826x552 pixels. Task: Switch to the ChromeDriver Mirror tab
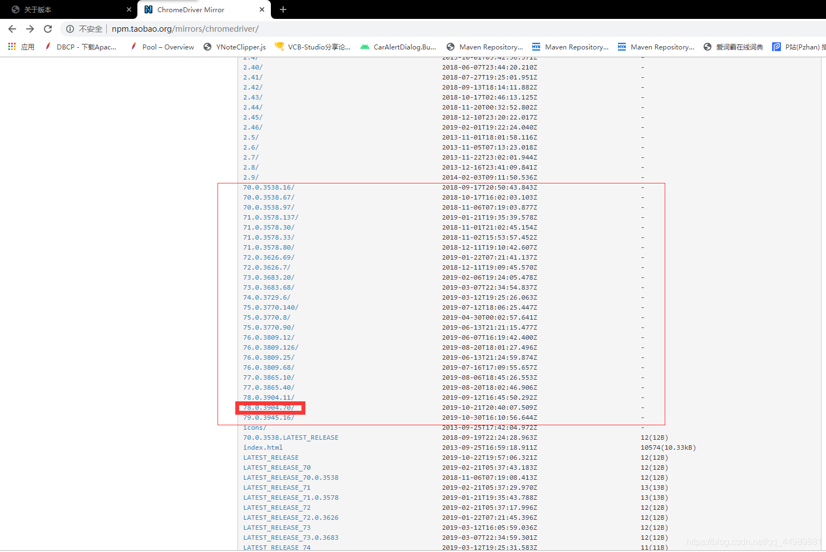[204, 9]
